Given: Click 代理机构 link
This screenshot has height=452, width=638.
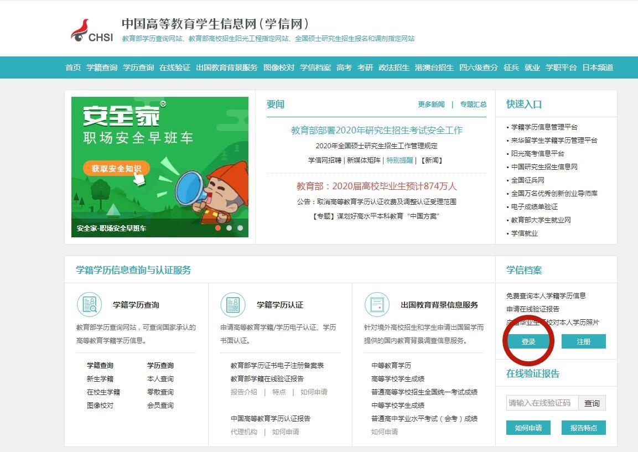Looking at the screenshot, I should pos(243,432).
